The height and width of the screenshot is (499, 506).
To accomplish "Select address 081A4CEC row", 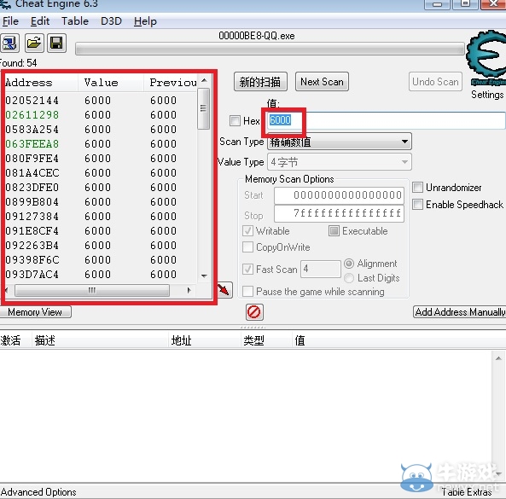I will tap(100, 173).
